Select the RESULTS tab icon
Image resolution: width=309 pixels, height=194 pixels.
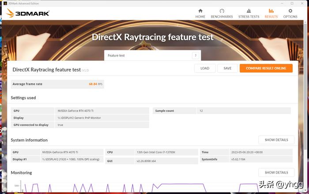point(271,11)
